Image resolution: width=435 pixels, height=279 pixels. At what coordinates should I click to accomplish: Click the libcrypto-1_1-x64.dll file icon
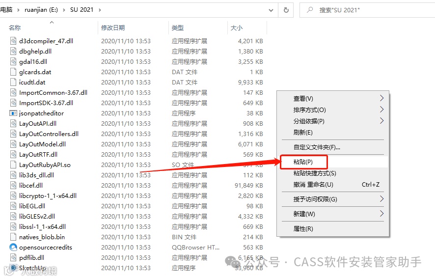[x=13, y=195]
